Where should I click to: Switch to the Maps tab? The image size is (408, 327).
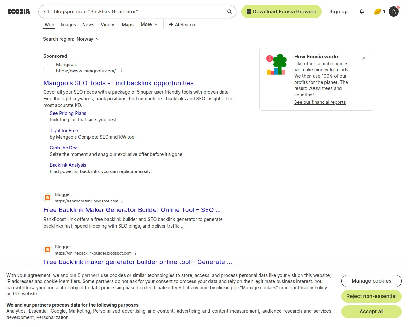point(127,25)
